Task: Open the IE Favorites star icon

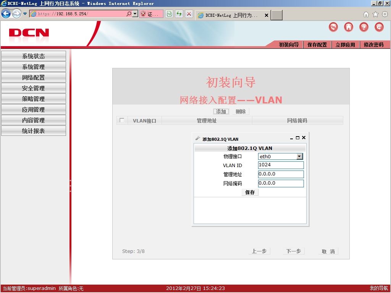Action: point(375,14)
